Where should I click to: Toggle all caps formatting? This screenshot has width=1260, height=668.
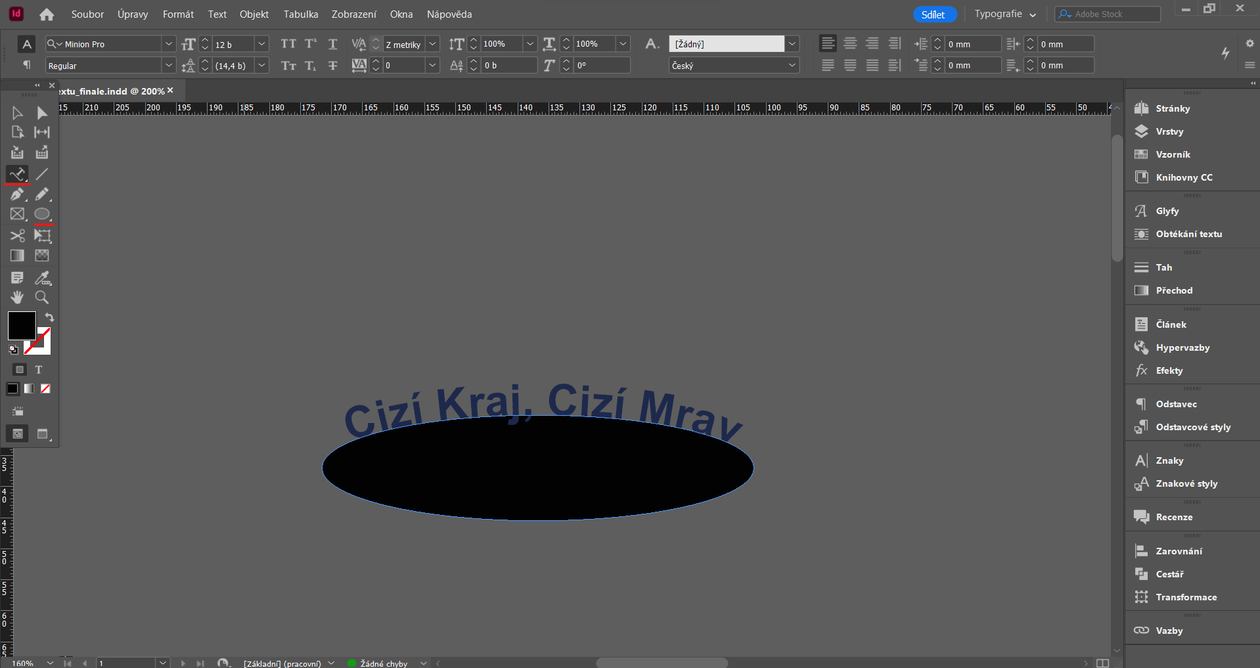click(x=288, y=43)
